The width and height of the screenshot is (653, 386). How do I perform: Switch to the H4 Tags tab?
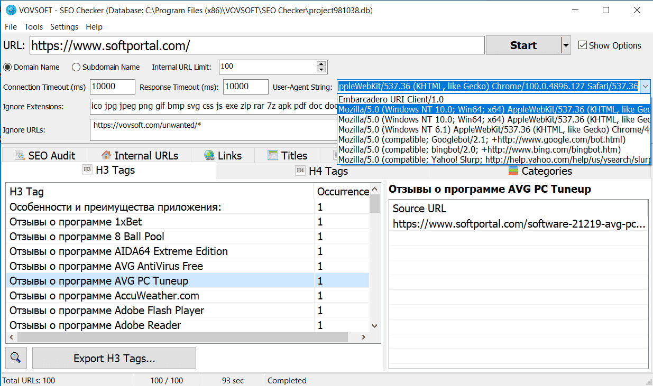tap(321, 171)
